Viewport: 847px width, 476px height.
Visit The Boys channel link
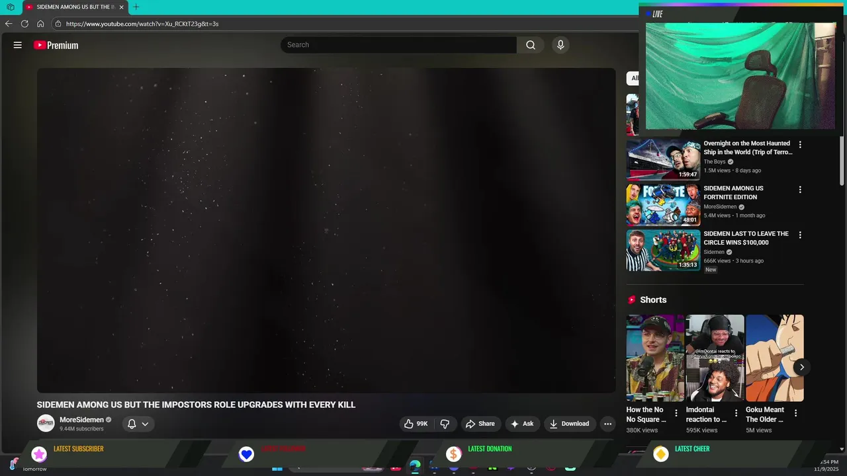click(x=715, y=162)
